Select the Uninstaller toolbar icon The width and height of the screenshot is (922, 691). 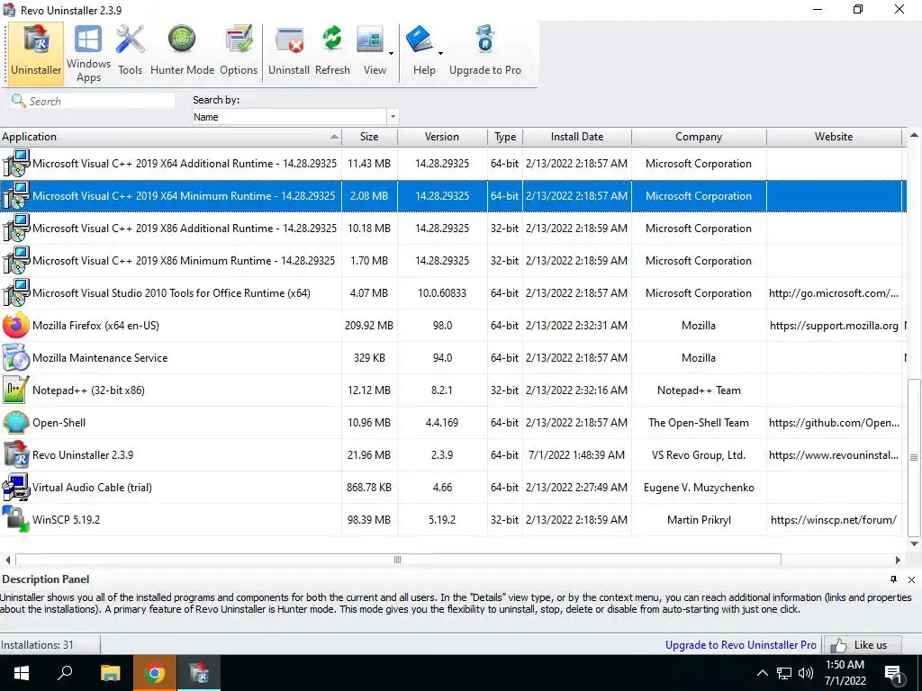(x=36, y=53)
